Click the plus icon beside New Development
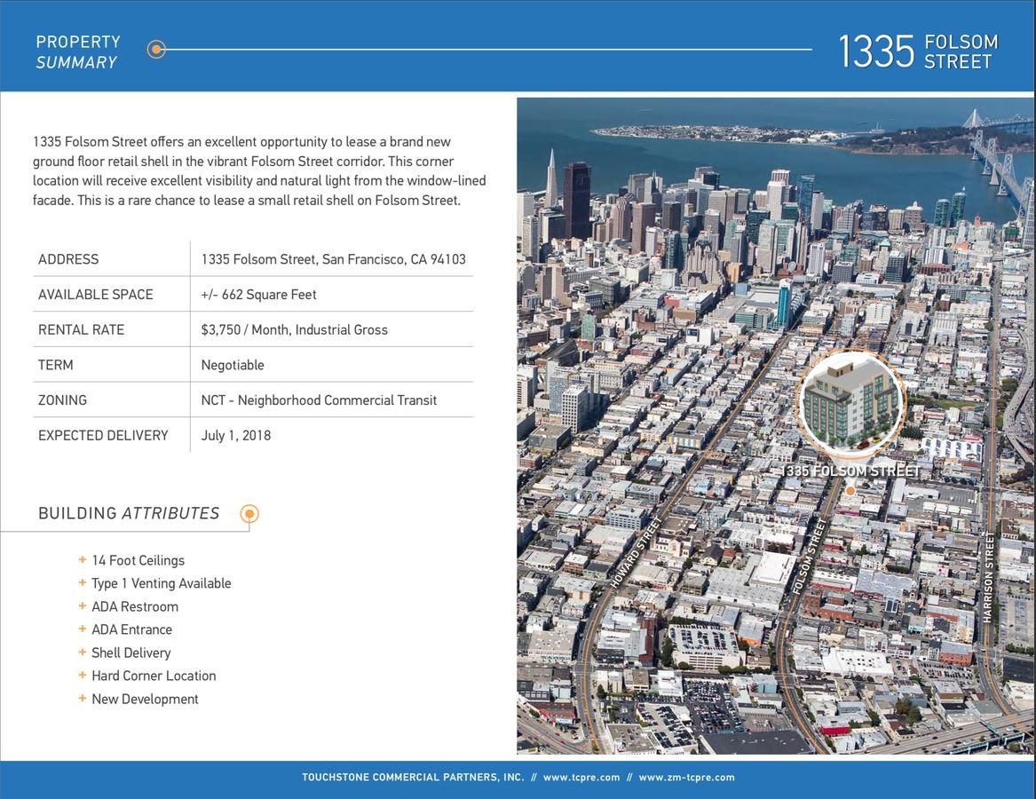This screenshot has height=799, width=1036. [x=82, y=699]
